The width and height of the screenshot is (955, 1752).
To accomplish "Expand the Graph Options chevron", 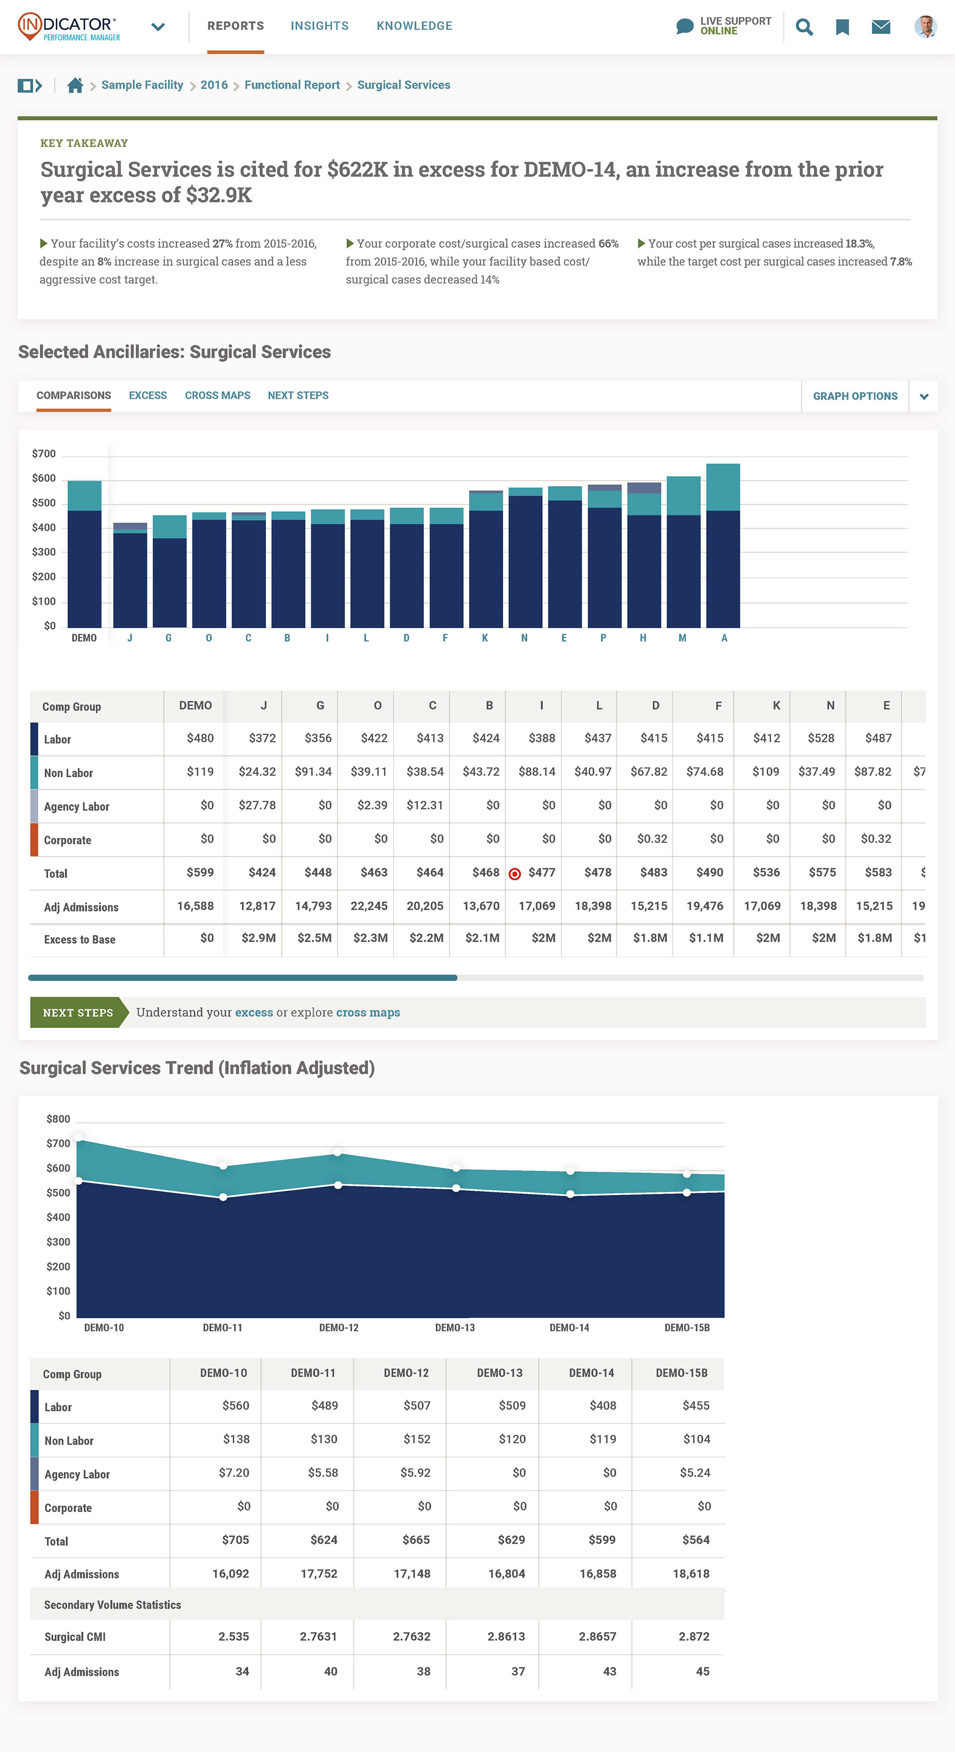I will pos(924,396).
